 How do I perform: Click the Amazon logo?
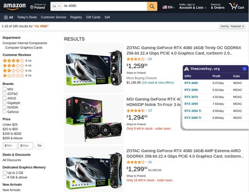[14, 6]
